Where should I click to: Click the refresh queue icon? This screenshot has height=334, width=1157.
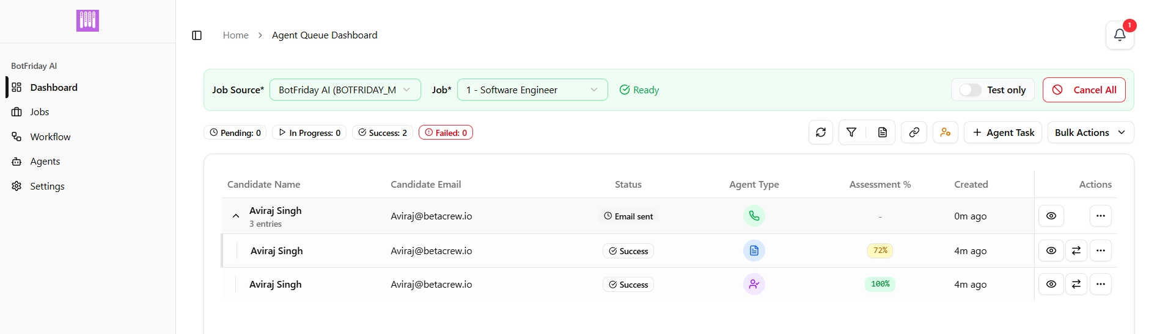(x=821, y=132)
